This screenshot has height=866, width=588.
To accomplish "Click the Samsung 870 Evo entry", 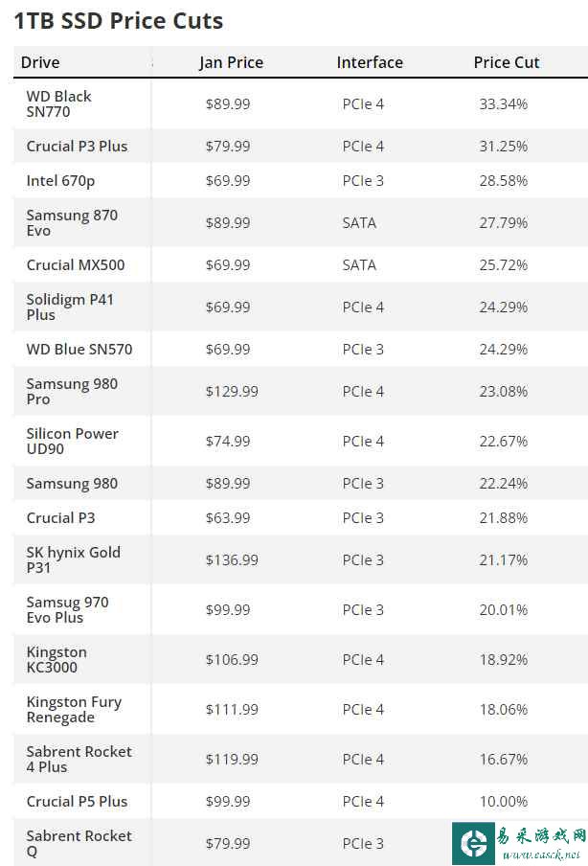I will click(x=72, y=222).
